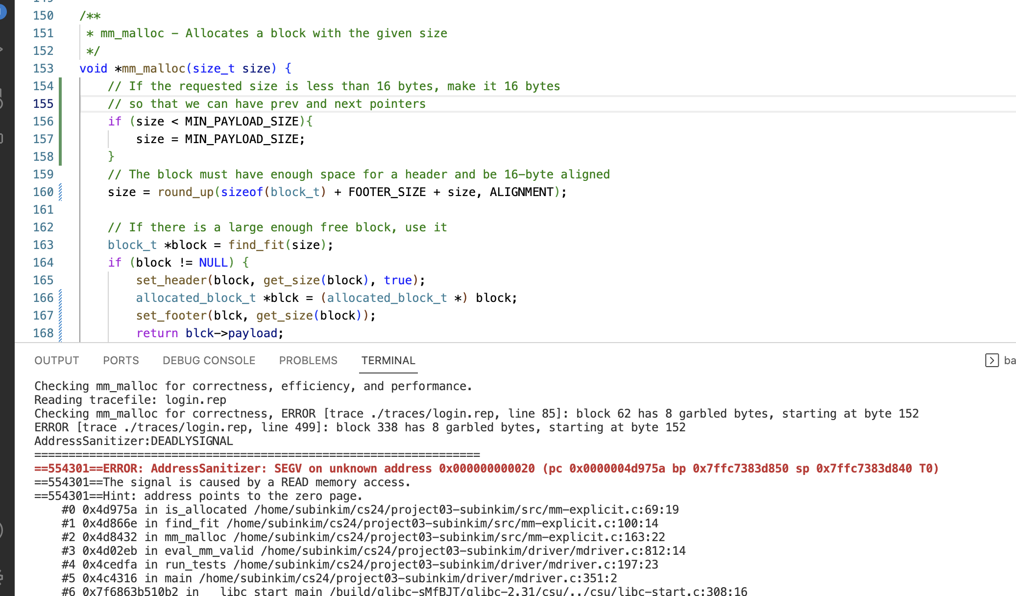Click mm_malloc function name on line 153
The height and width of the screenshot is (596, 1016).
pyautogui.click(x=153, y=69)
